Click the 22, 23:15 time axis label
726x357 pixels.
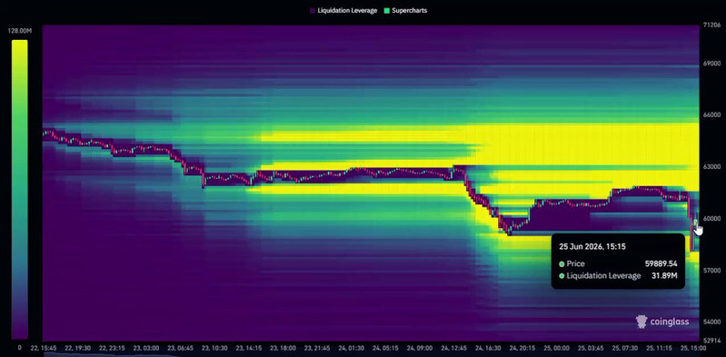click(x=113, y=348)
